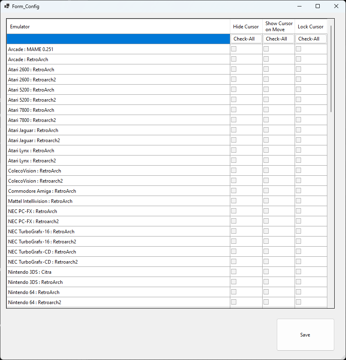Click the vertical scrollbar thumb of the grid
The width and height of the screenshot is (346, 360).
331,69
